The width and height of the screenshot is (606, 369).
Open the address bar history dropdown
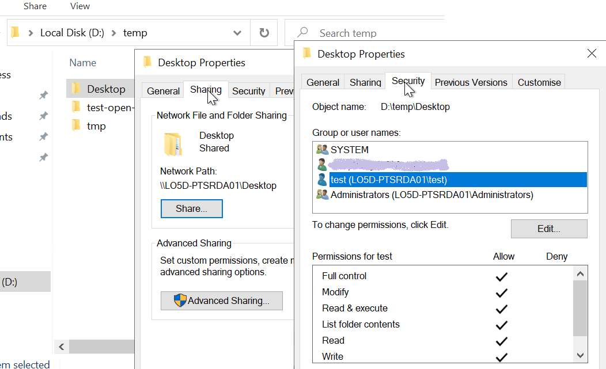[237, 32]
